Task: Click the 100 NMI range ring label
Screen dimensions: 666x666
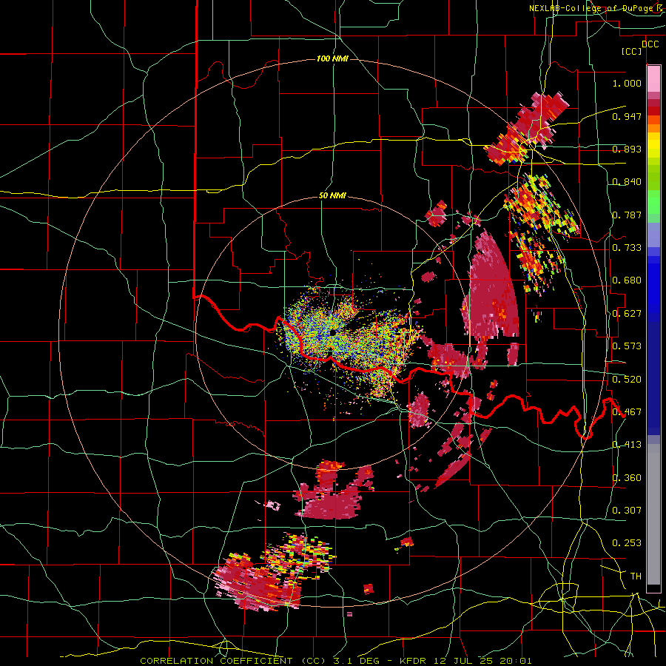Action: (x=332, y=58)
